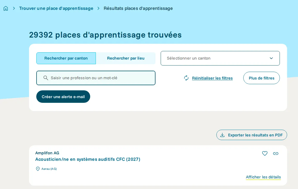
Task: Switch to the 'Rechercher par lieu' tab
Action: 126,58
